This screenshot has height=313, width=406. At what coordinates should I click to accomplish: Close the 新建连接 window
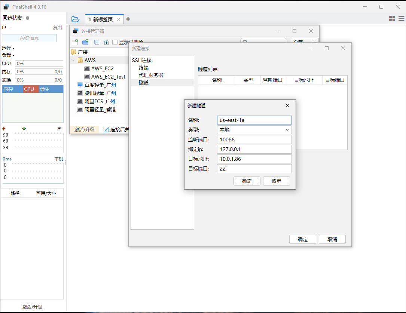(343, 48)
